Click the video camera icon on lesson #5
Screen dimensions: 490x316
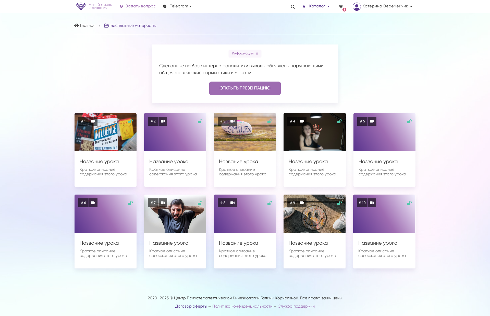coord(372,121)
